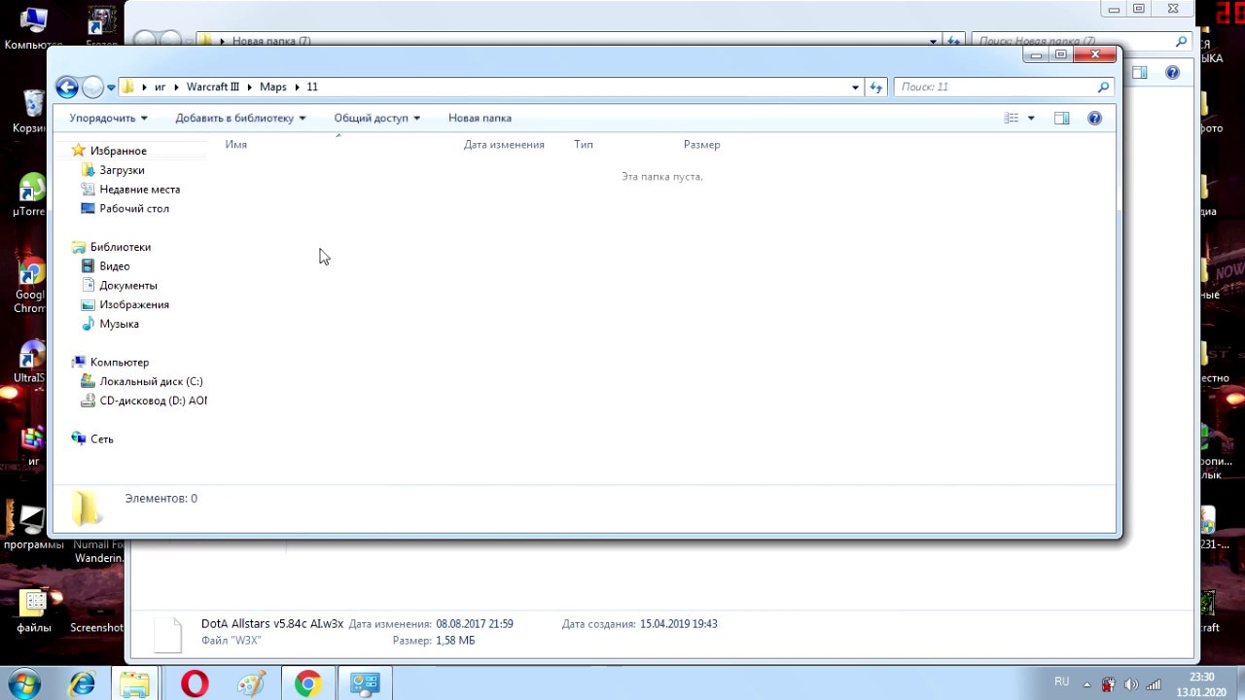Image resolution: width=1245 pixels, height=700 pixels.
Task: Click the volume speaker icon in tray
Action: [x=1131, y=684]
